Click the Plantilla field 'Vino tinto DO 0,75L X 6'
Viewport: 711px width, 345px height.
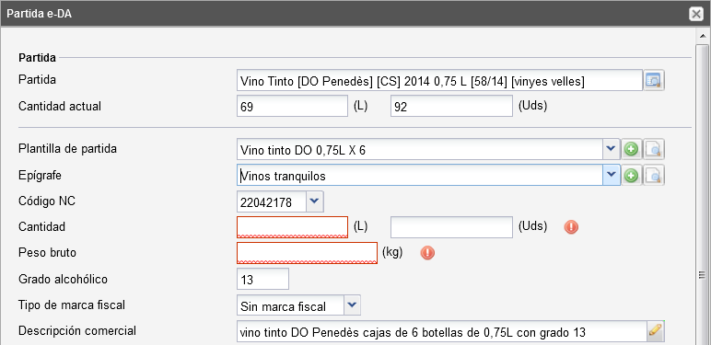(419, 149)
